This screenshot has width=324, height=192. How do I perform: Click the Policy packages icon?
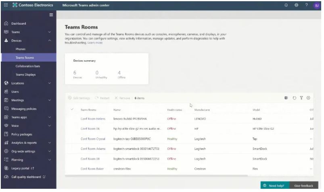click(x=6, y=134)
